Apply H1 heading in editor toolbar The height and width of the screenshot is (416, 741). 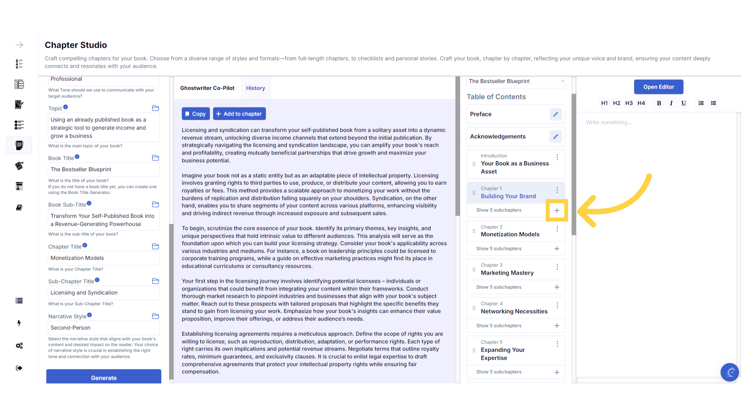point(604,103)
